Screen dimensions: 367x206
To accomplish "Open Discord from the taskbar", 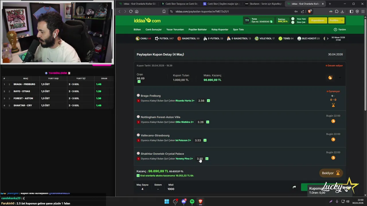I will [184, 201].
